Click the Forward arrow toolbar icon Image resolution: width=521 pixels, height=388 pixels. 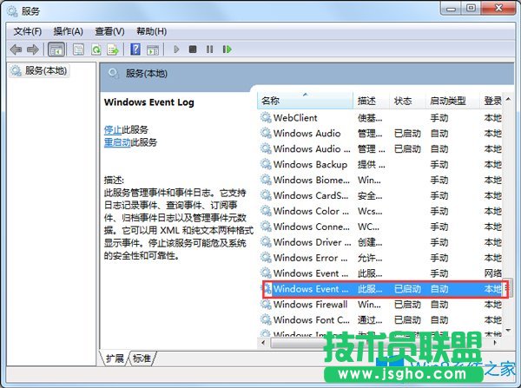(33, 49)
